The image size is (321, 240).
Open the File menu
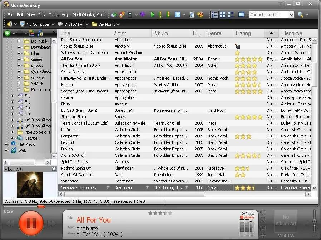click(x=10, y=15)
